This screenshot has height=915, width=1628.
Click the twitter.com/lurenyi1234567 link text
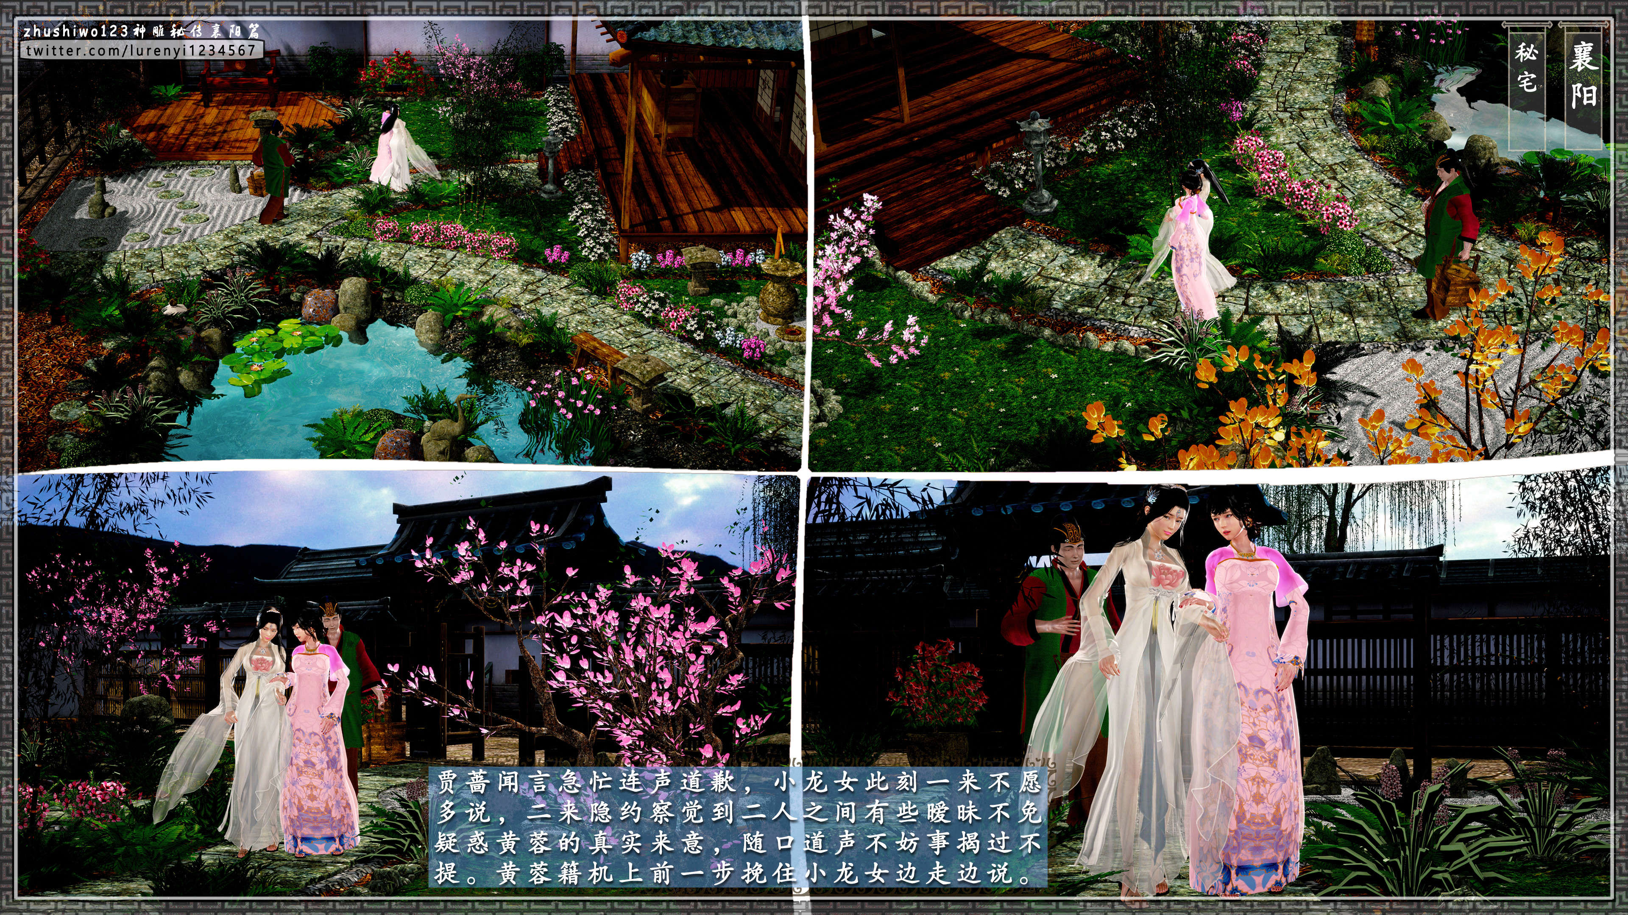click(141, 50)
